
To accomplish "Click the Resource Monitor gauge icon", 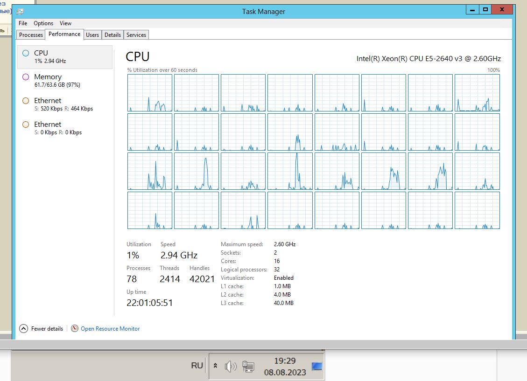I will pyautogui.click(x=75, y=329).
